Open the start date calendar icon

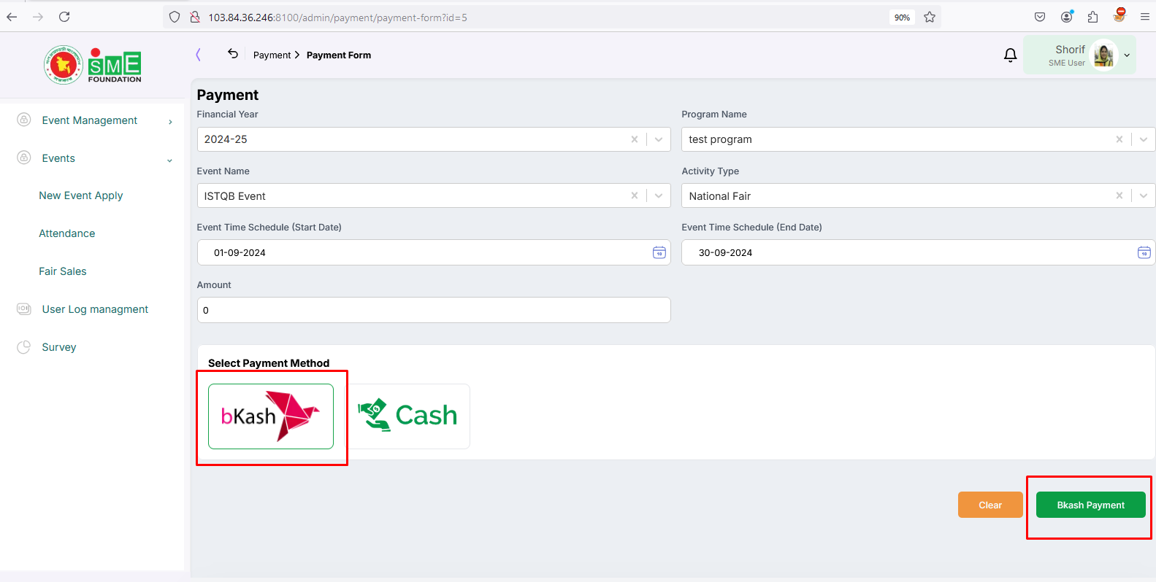tap(659, 252)
